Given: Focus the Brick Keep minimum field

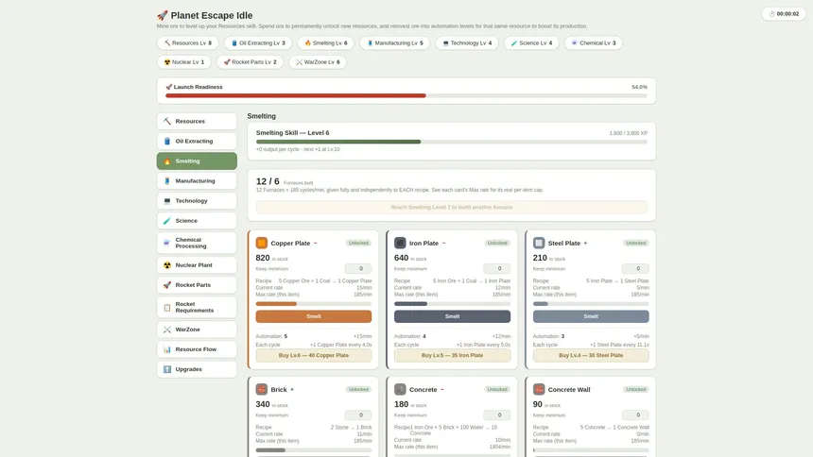Looking at the screenshot, I should pos(357,415).
